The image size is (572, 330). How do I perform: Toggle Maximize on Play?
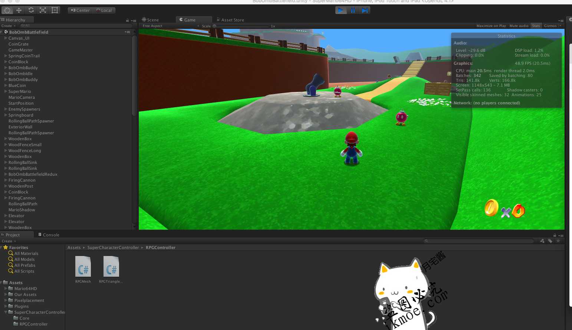pyautogui.click(x=491, y=26)
